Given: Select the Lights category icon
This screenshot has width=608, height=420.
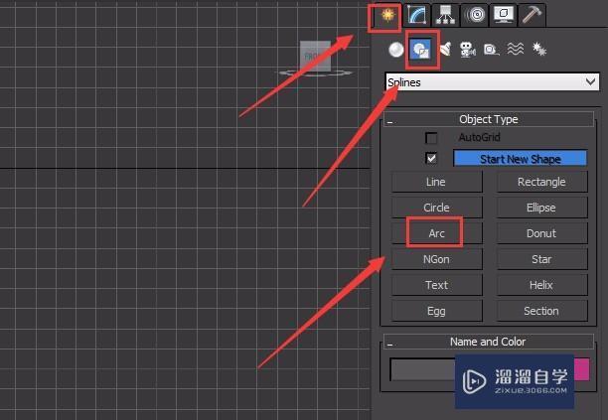Looking at the screenshot, I should point(445,50).
